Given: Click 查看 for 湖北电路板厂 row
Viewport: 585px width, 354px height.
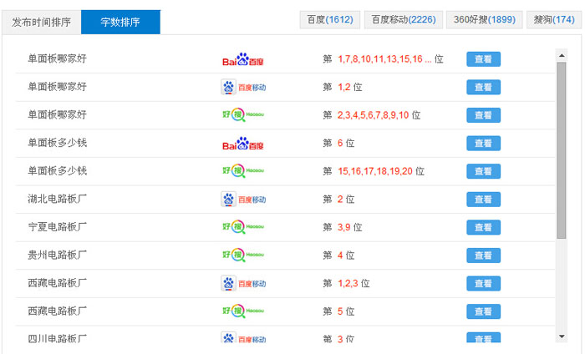Looking at the screenshot, I should tap(483, 200).
